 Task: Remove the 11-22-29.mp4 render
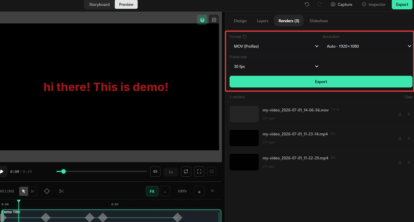pyautogui.click(x=409, y=162)
